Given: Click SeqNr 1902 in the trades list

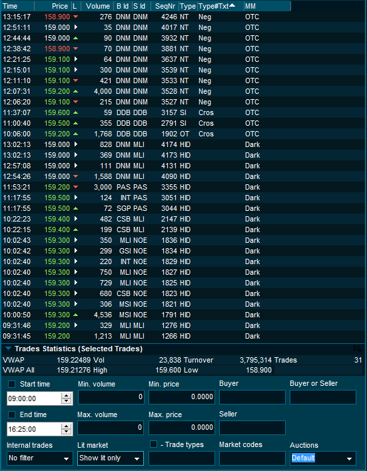Looking at the screenshot, I should [169, 134].
